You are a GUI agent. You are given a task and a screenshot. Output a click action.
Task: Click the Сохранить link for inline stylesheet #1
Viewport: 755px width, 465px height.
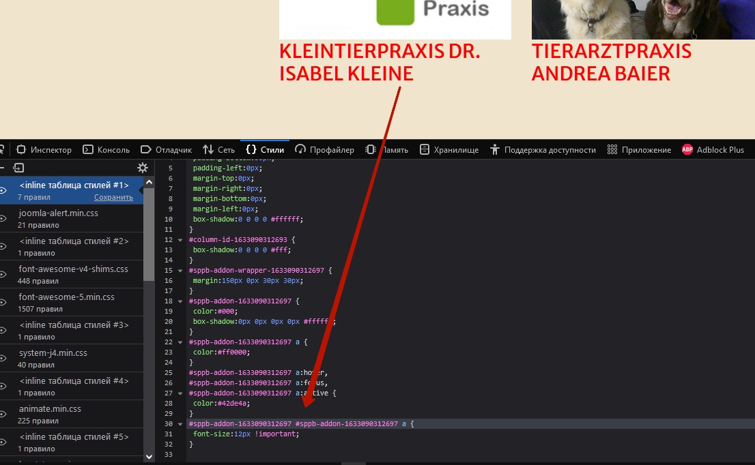113,197
